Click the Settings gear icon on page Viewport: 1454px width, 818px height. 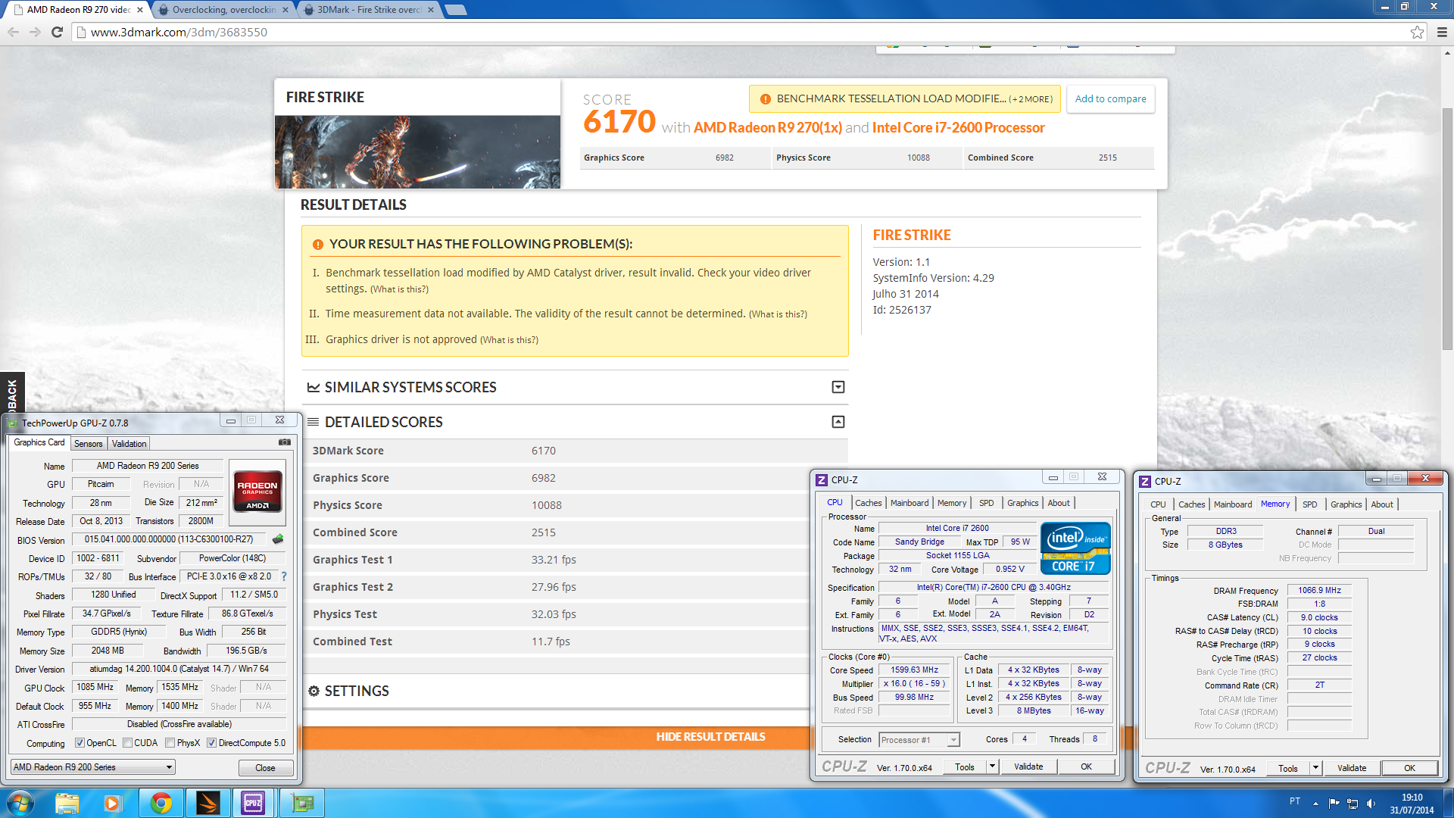click(x=314, y=691)
